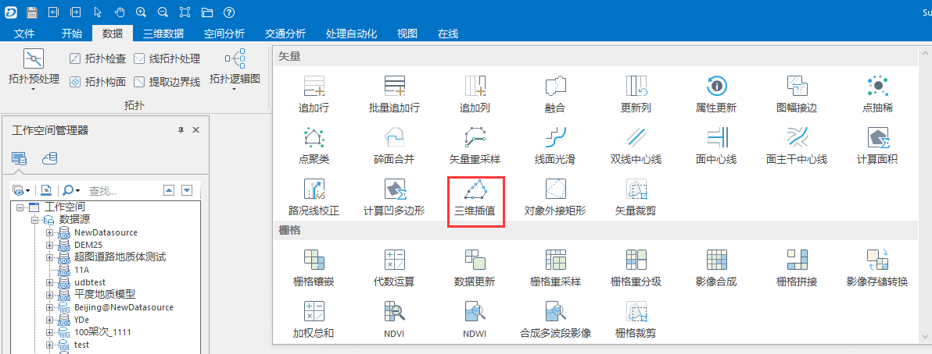932x354 pixels.
Task: Click the 线拓扑处理 button
Action: (x=167, y=58)
